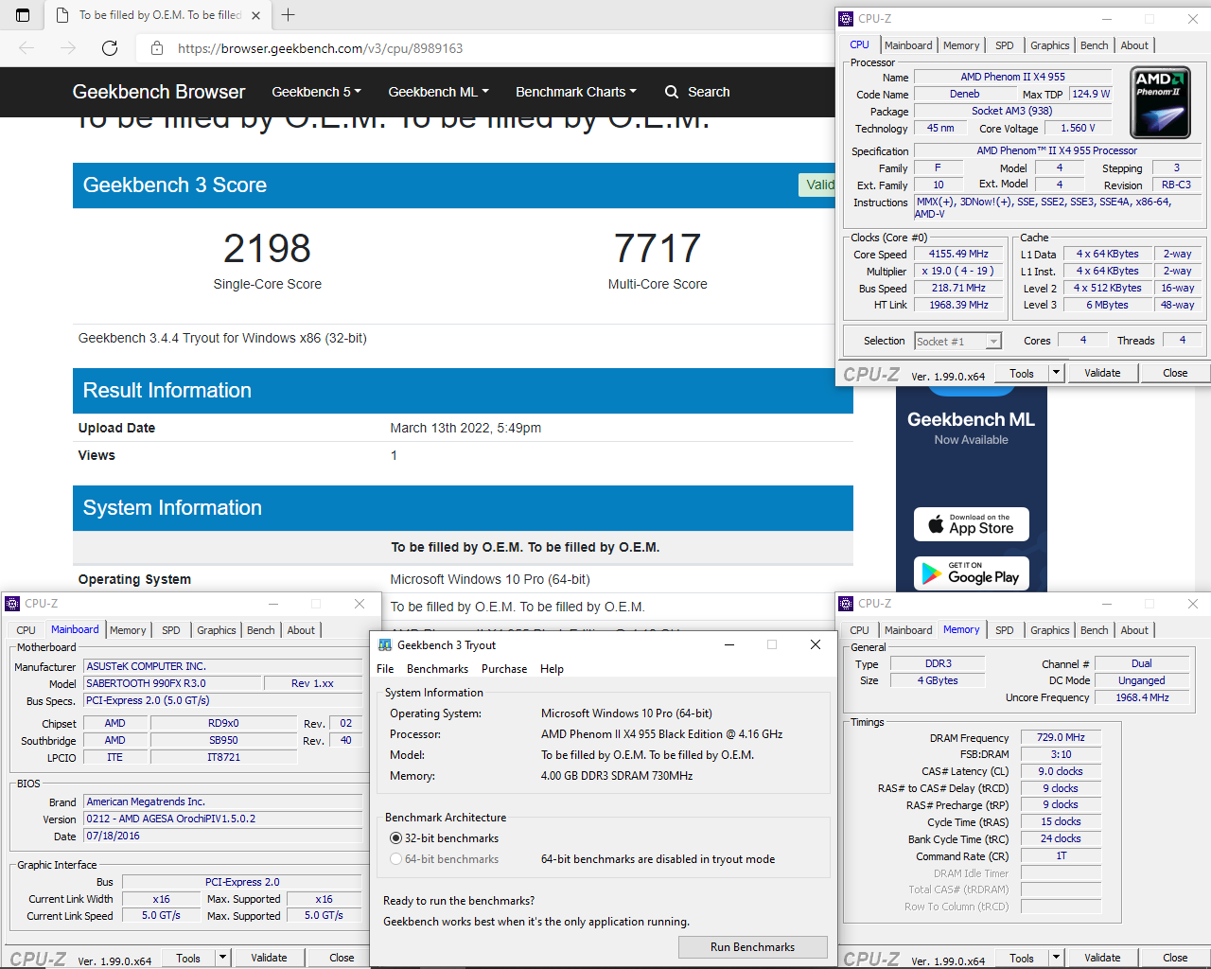Click the Geekbench 3 Tryout window title icon
Image resolution: width=1211 pixels, height=969 pixels.
(385, 645)
